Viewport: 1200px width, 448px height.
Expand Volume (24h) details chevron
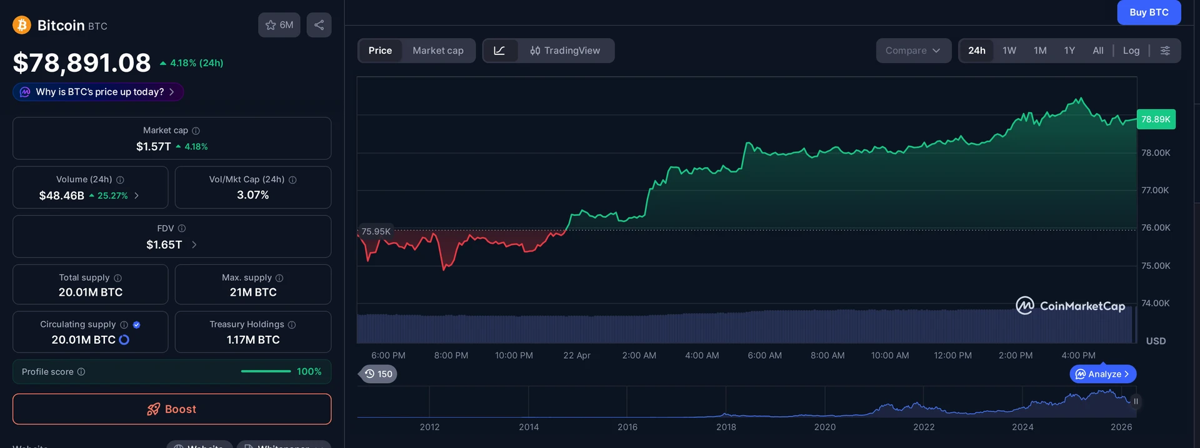click(136, 195)
